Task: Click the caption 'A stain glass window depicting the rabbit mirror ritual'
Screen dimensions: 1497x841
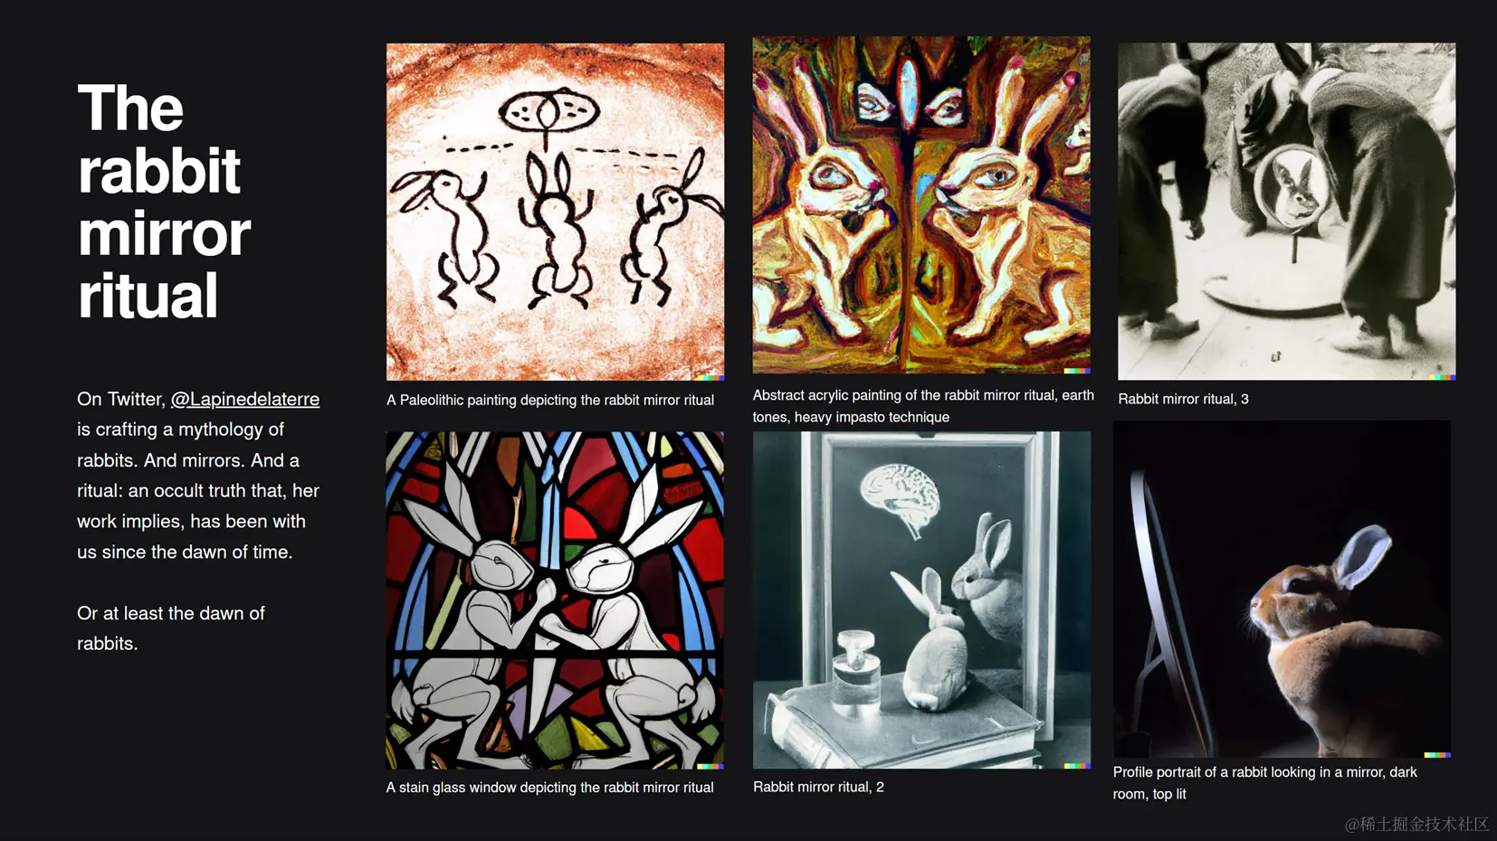Action: [x=550, y=788]
